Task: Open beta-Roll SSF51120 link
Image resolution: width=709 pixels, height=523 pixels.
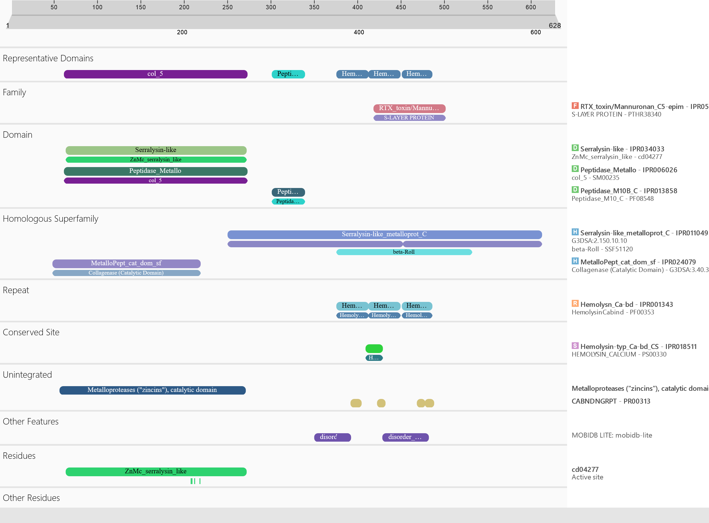Action: (602, 250)
